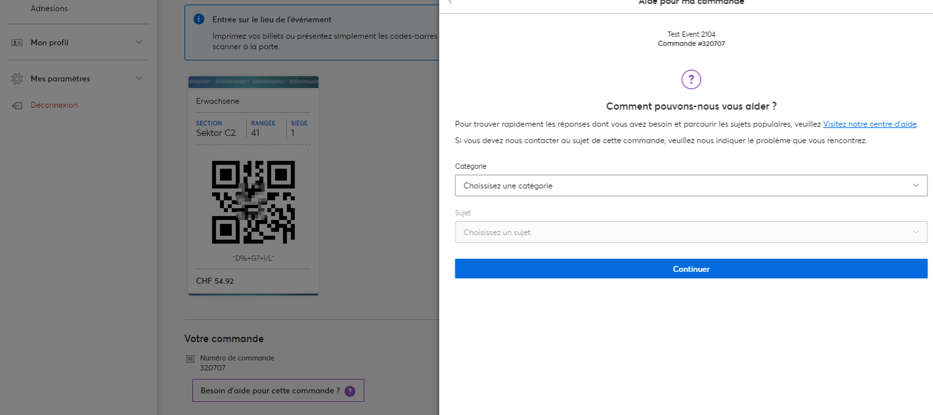The image size is (933, 415).
Task: Open Mes paramètres in the sidebar
Action: [x=60, y=79]
